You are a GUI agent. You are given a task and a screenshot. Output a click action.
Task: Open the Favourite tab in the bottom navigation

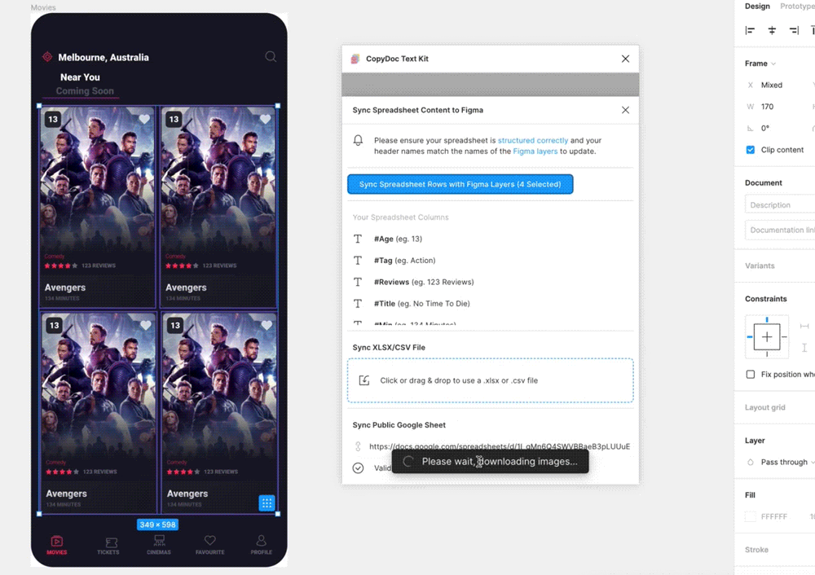[x=210, y=545]
